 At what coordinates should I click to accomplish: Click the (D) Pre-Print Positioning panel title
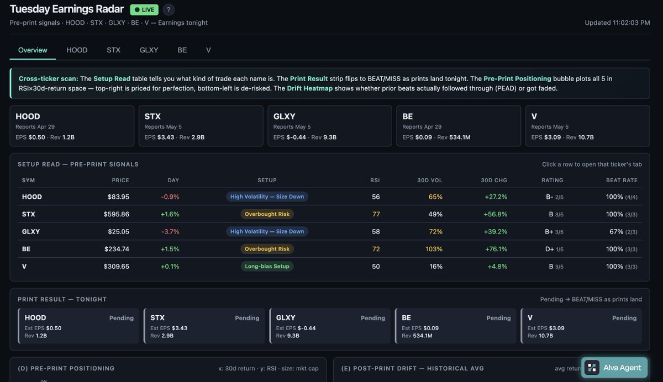[x=66, y=368]
